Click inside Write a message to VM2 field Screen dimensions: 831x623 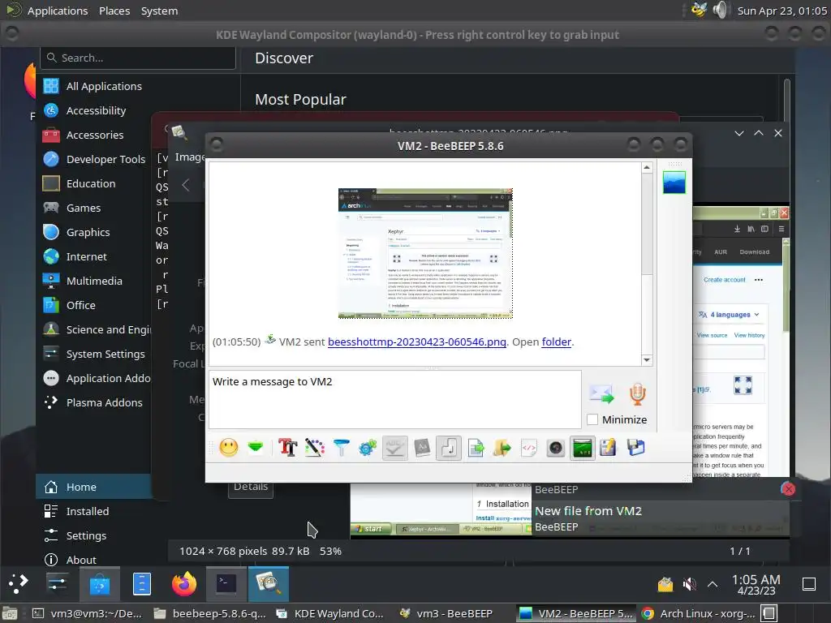[x=395, y=399]
